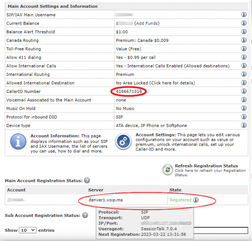Click info icon for Protocol for inbound DID

(244, 117)
